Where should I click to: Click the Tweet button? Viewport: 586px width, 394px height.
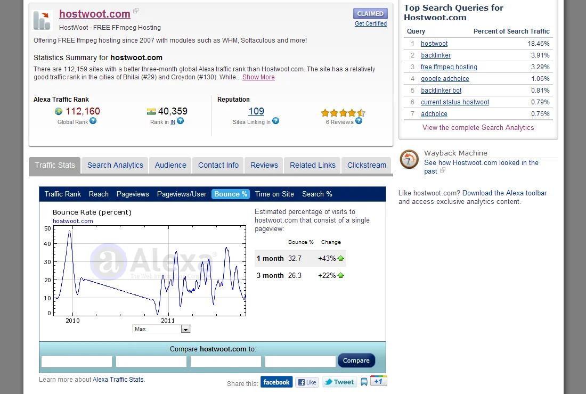pyautogui.click(x=339, y=382)
